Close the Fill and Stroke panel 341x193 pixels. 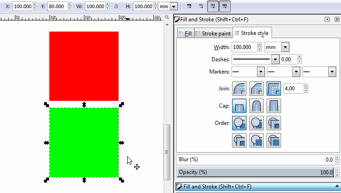[336, 20]
